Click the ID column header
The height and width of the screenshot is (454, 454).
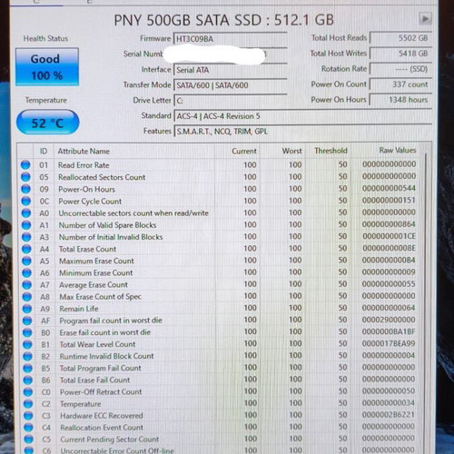pos(44,151)
